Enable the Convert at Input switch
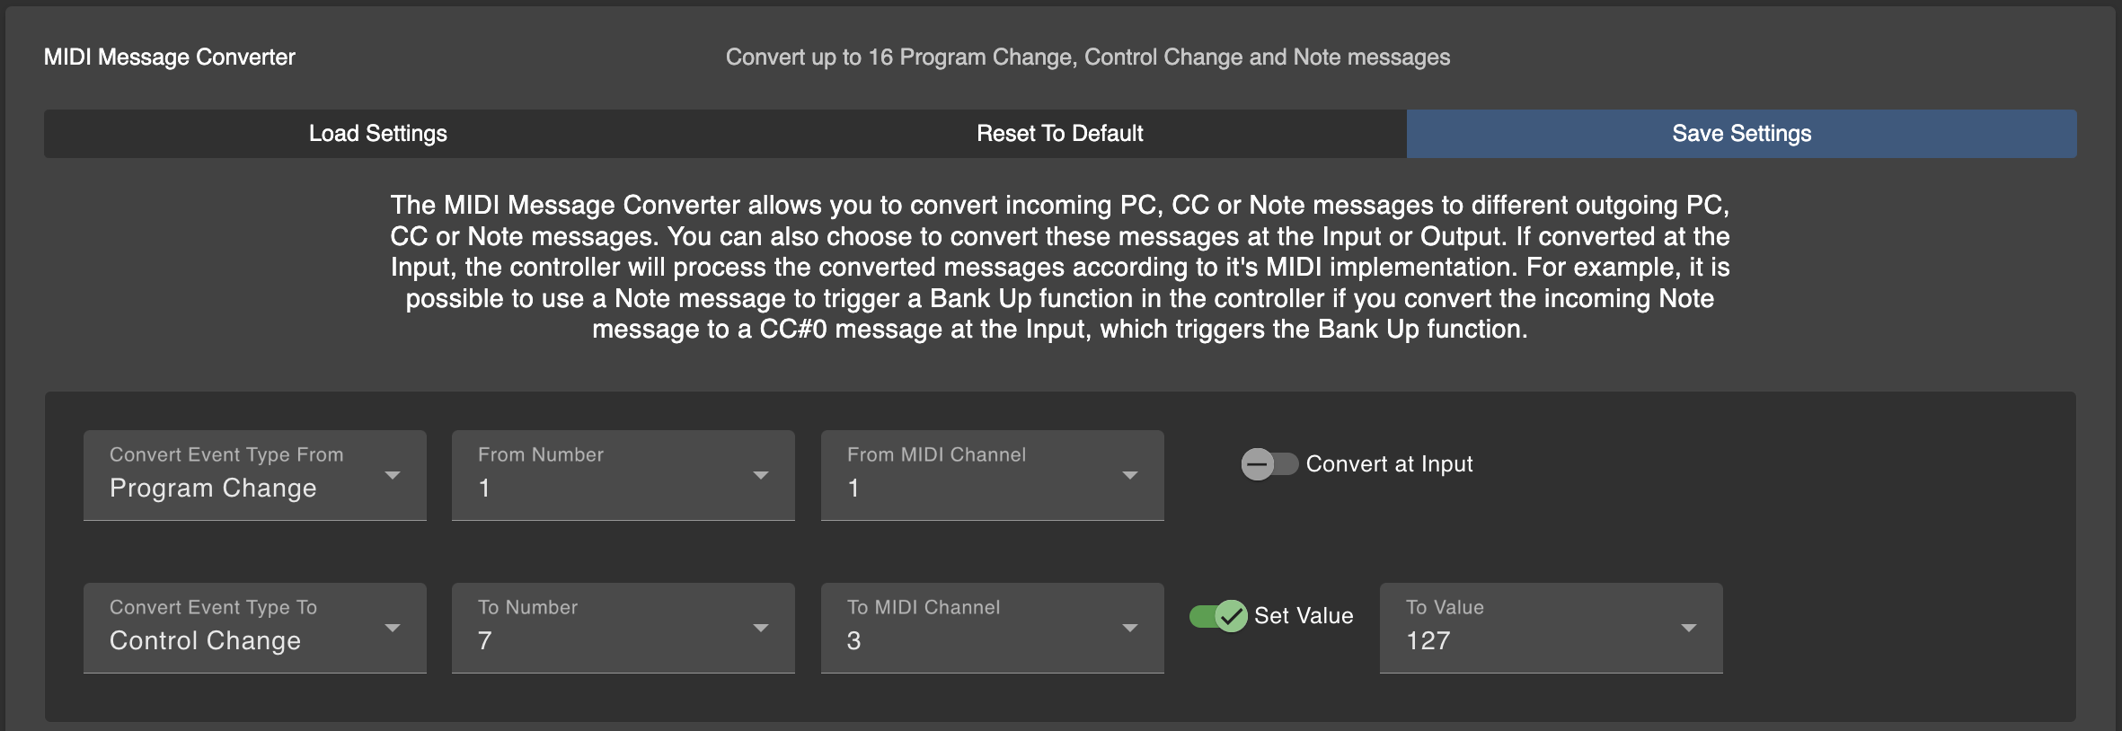This screenshot has width=2122, height=731. tap(1269, 464)
